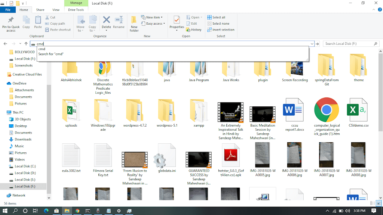Click Select all in the ribbon

point(218,18)
